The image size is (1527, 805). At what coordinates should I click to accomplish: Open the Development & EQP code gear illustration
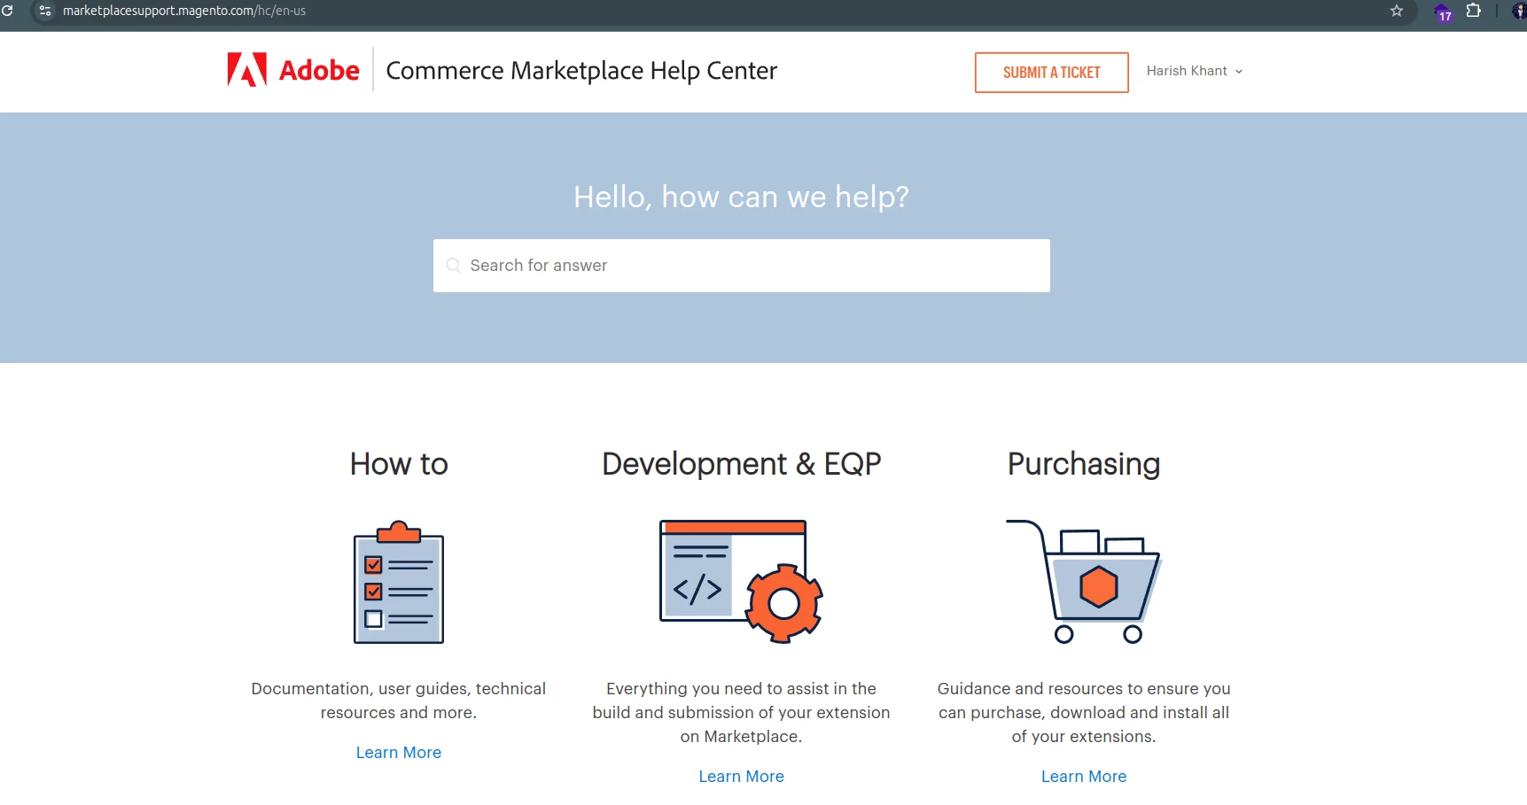tap(742, 581)
